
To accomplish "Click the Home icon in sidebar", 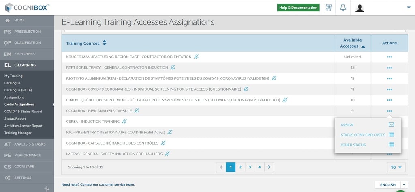I will [7, 20].
